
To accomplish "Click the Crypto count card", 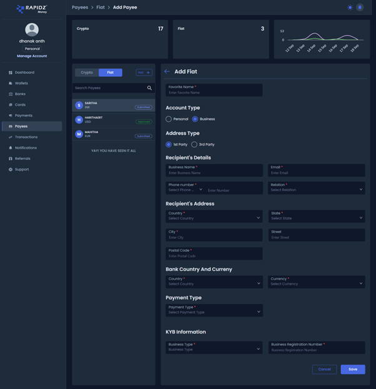I will click(120, 39).
